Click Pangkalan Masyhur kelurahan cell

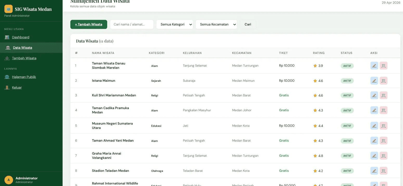click(197, 110)
